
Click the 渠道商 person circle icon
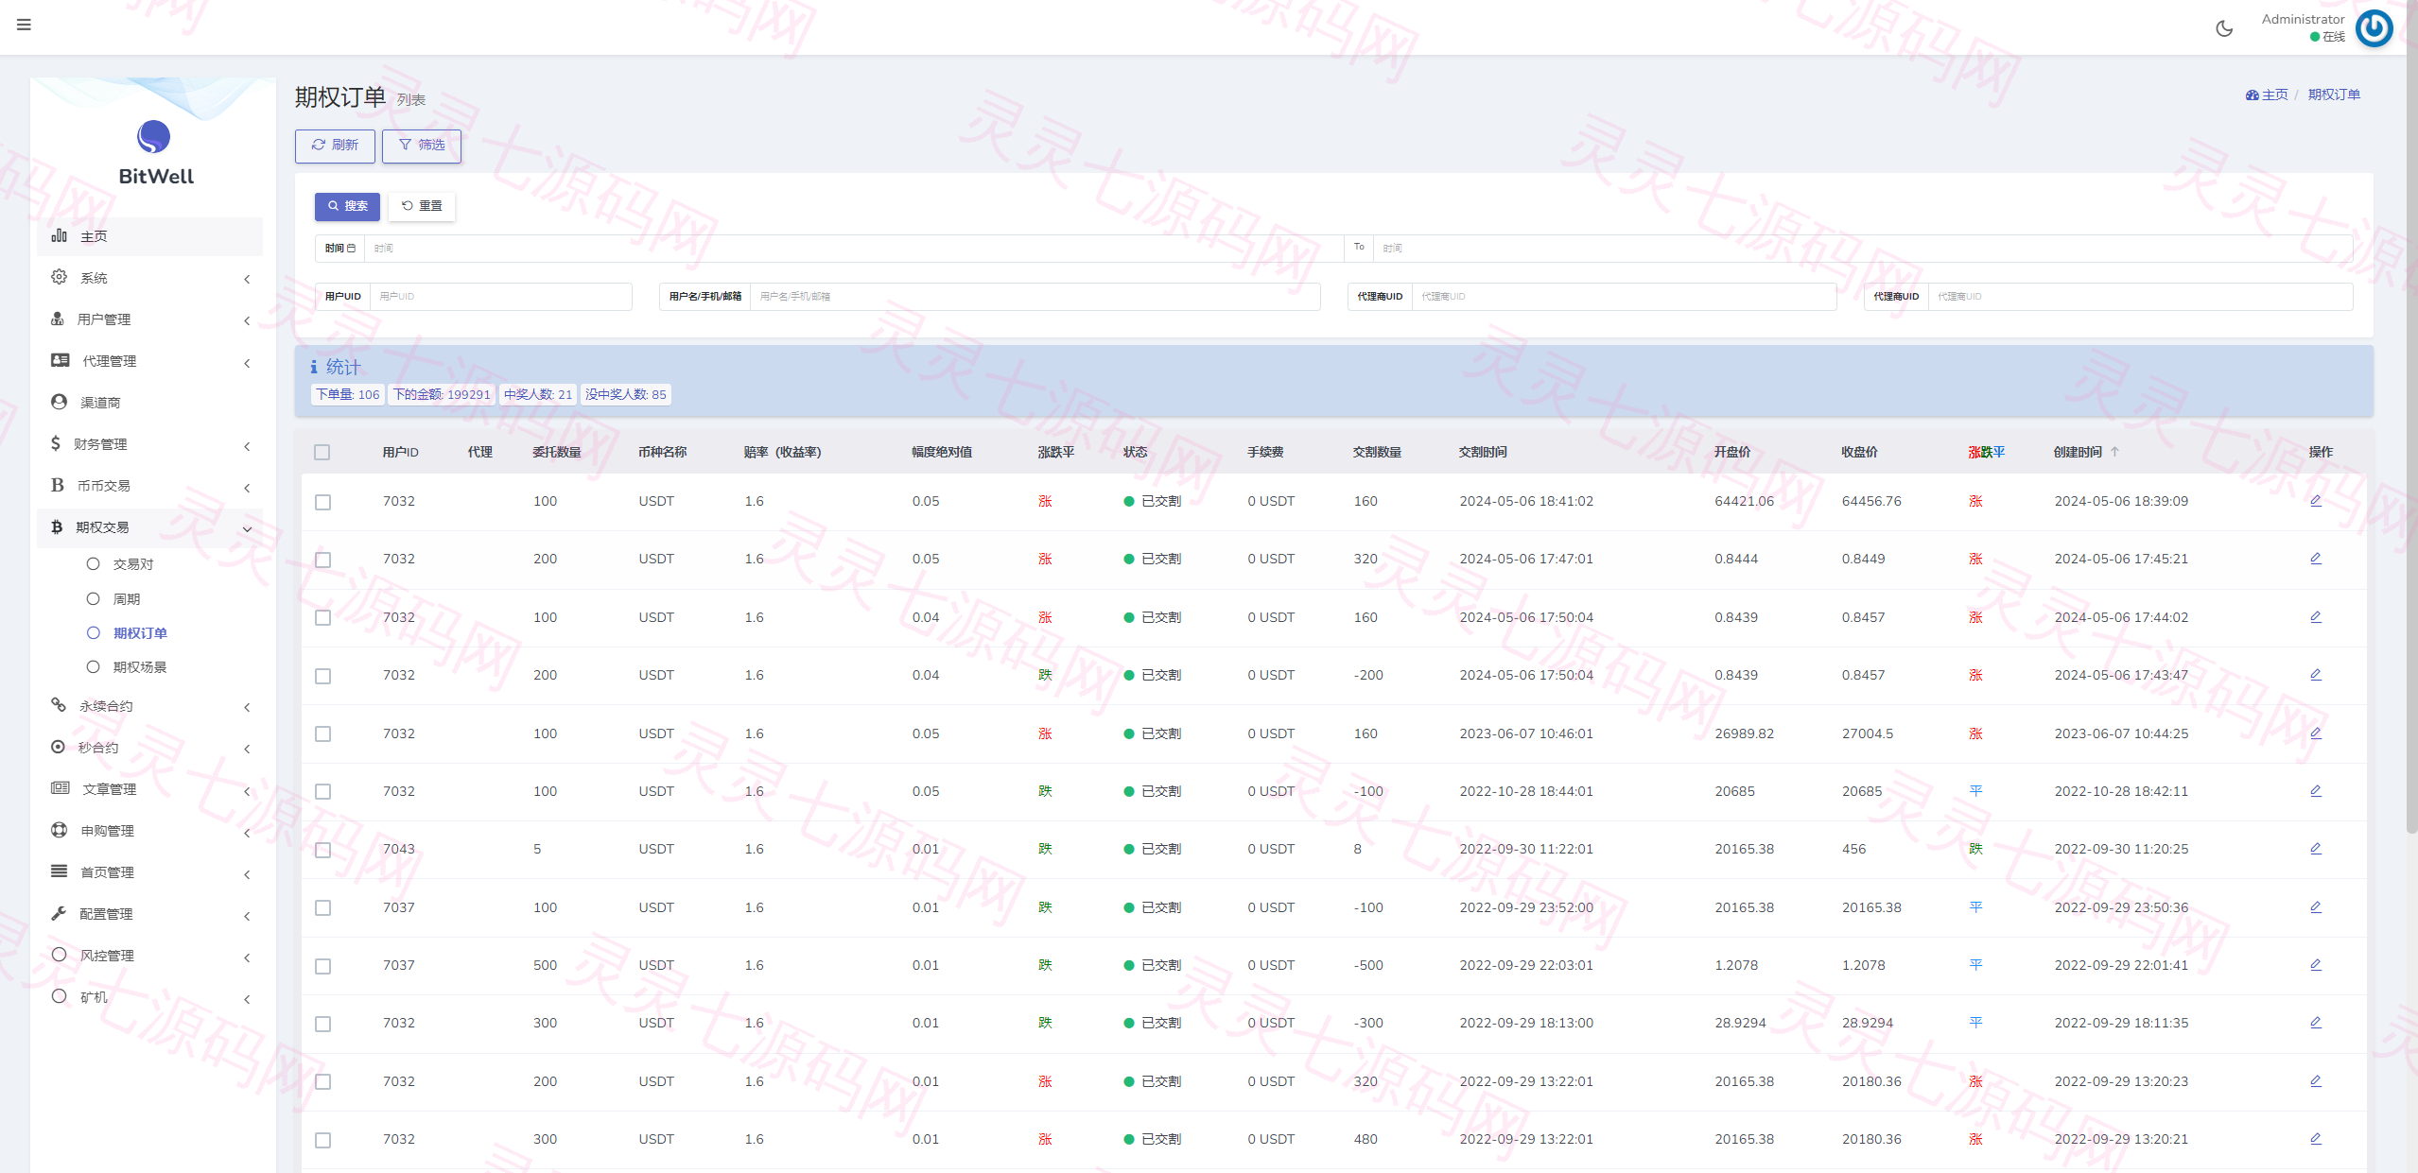tap(59, 402)
